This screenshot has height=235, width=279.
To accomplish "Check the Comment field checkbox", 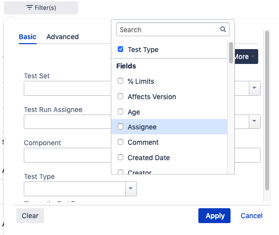I will [x=121, y=142].
